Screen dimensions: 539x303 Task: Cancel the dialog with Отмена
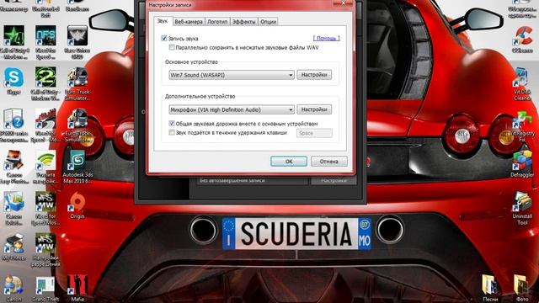[329, 161]
